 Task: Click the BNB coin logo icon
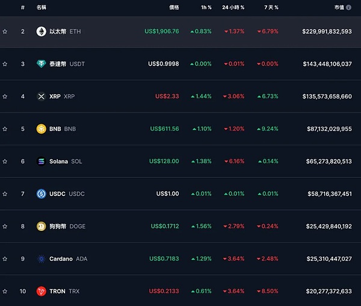point(42,129)
